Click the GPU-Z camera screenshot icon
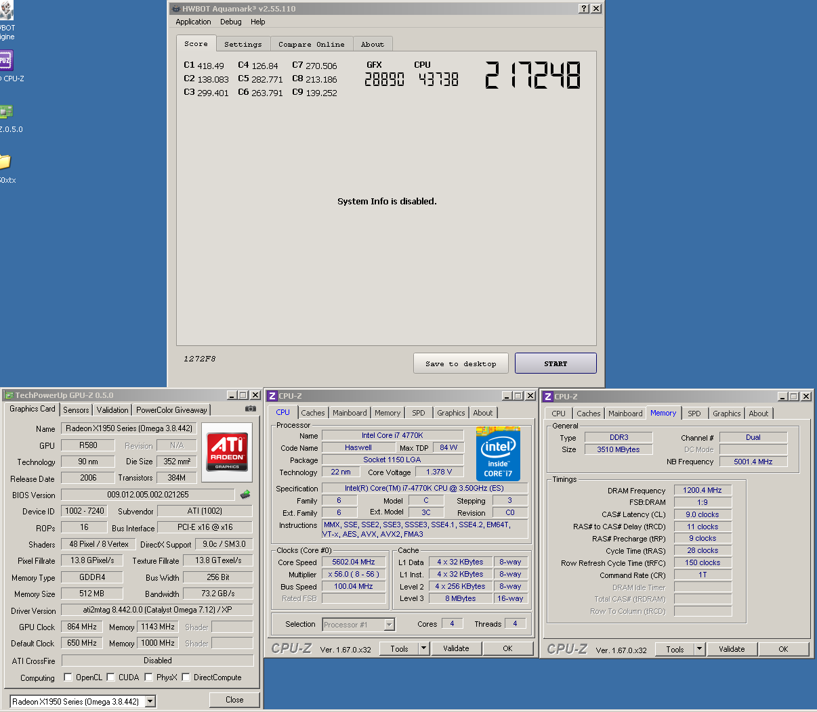 (251, 409)
